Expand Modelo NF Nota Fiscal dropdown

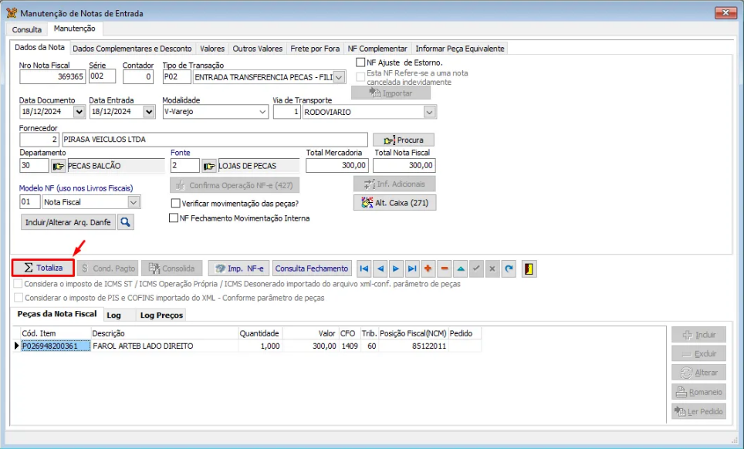click(x=134, y=202)
